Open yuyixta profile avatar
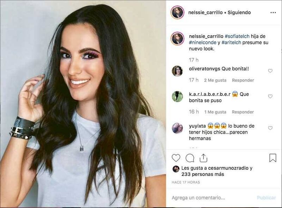The width and height of the screenshot is (282, 208). [x=177, y=128]
